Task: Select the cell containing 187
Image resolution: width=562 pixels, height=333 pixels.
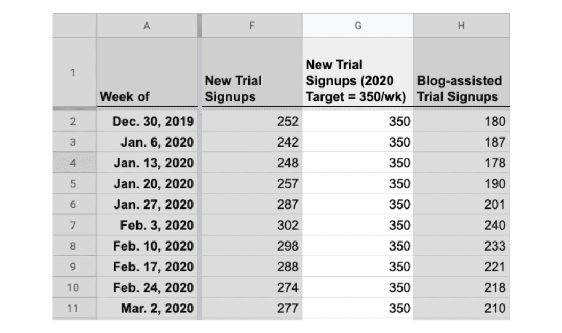Action: tap(461, 142)
